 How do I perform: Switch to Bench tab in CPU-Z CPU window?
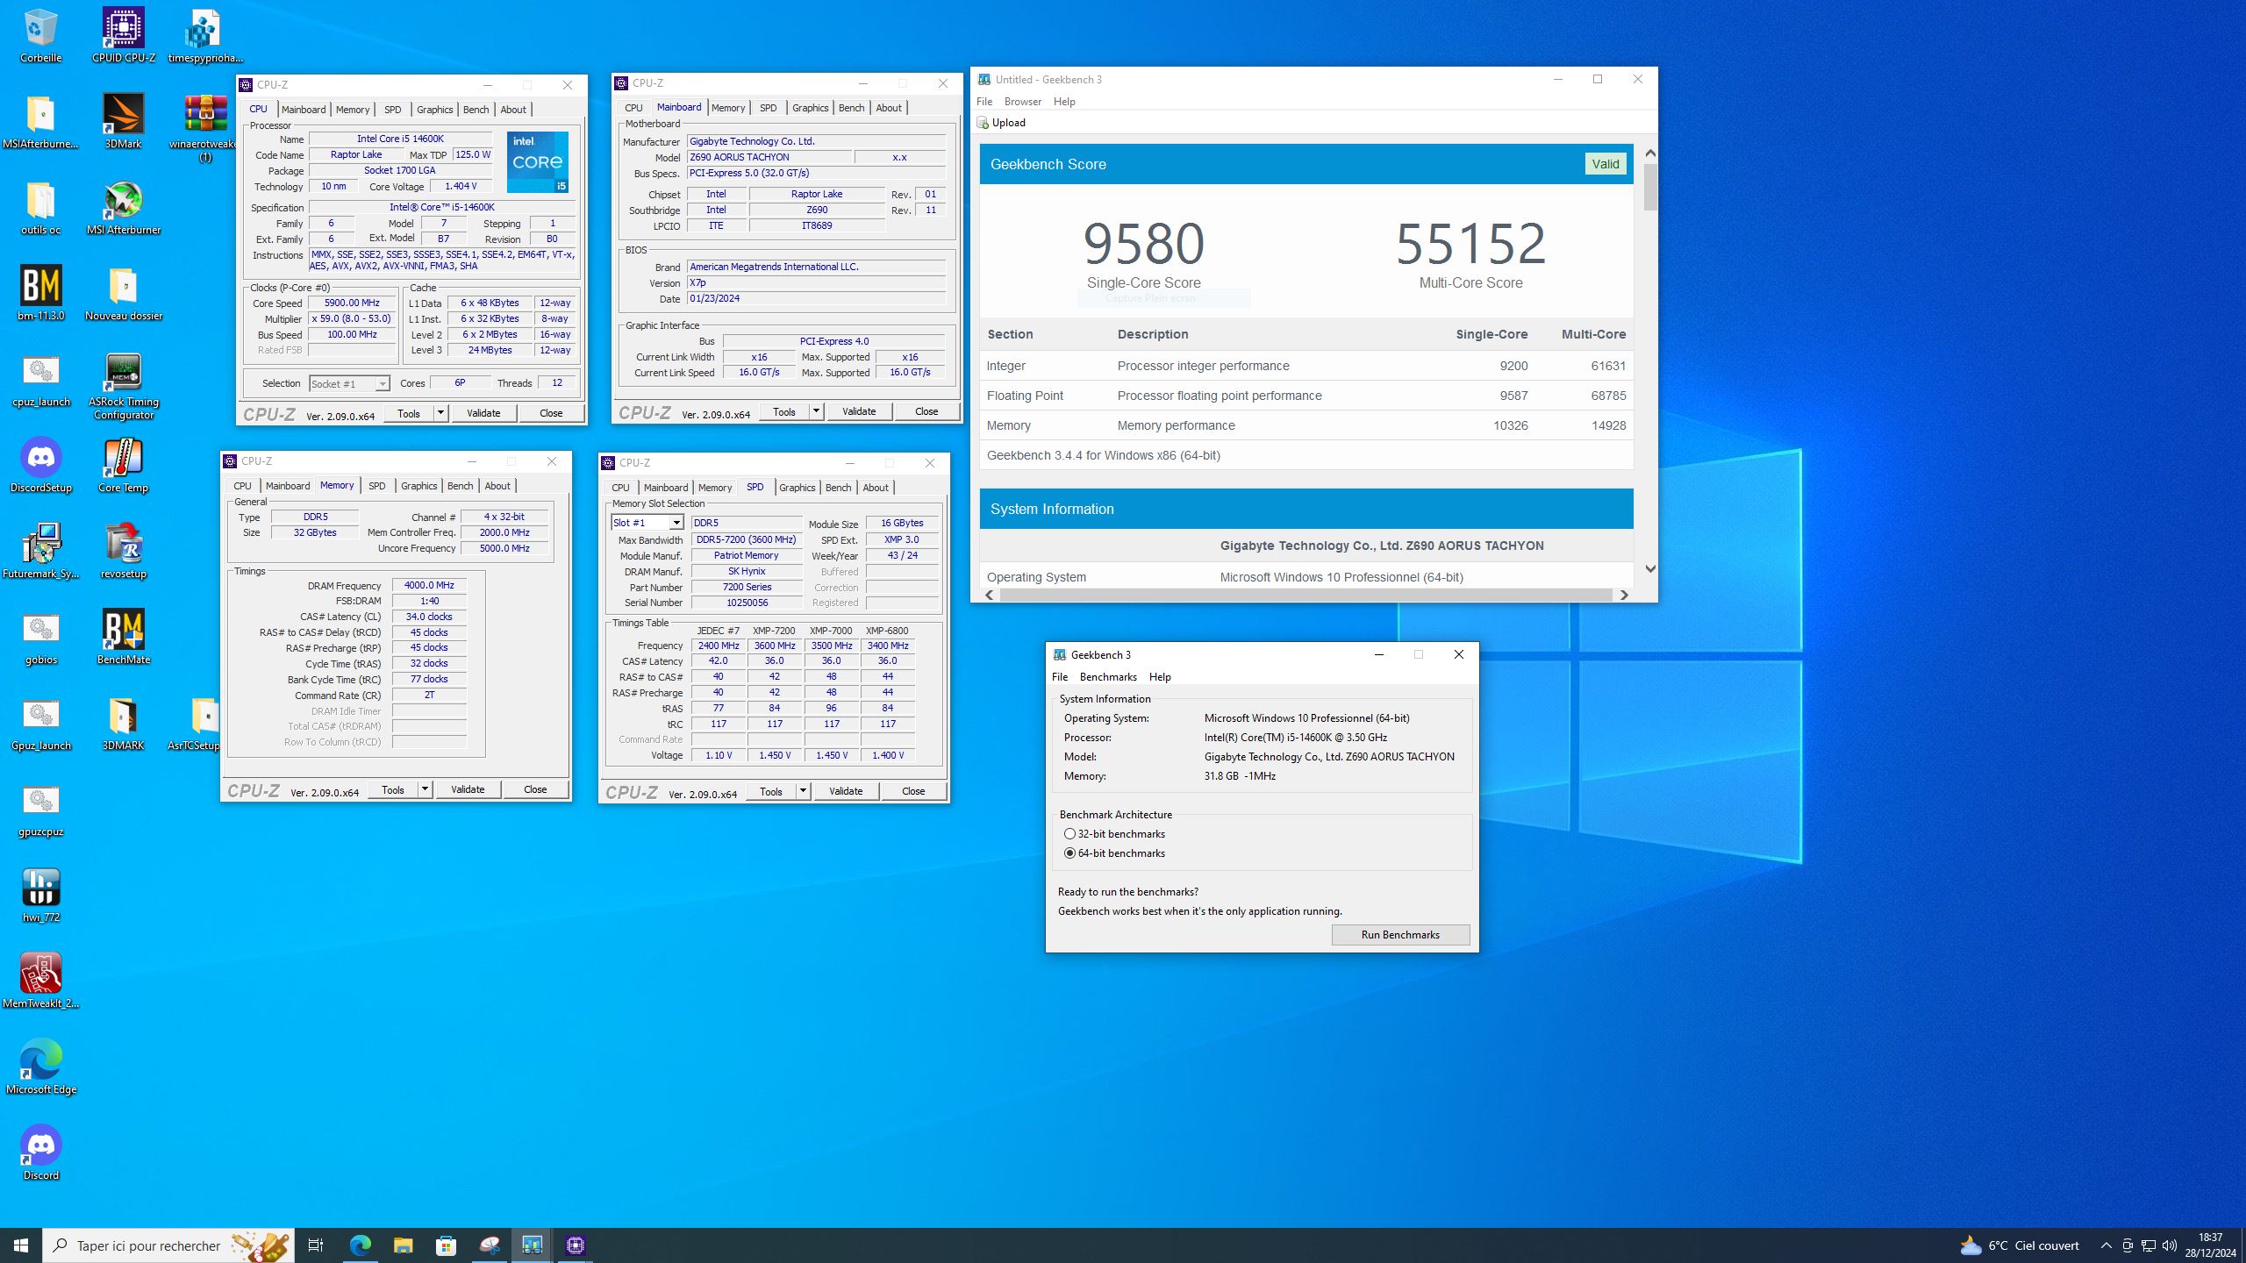click(x=476, y=110)
